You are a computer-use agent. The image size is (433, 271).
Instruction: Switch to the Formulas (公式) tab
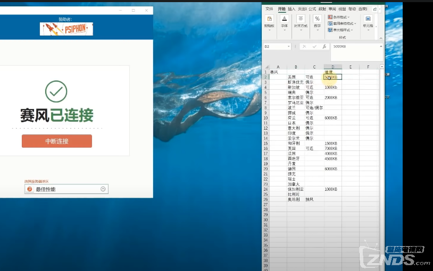[x=312, y=9]
